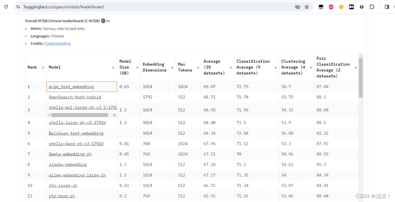Open the OpenSearch-text-hybrid model link
The image size is (395, 202).
point(75,97)
